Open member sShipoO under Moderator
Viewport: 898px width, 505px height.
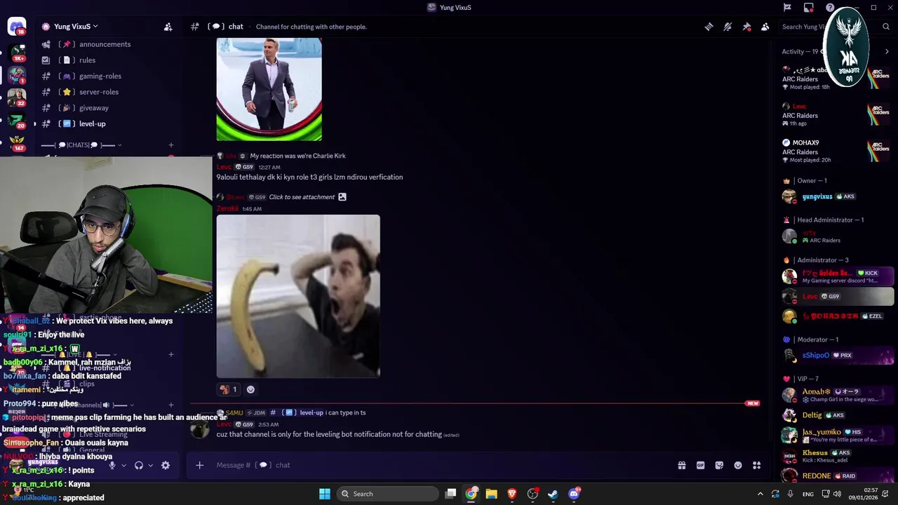836,356
